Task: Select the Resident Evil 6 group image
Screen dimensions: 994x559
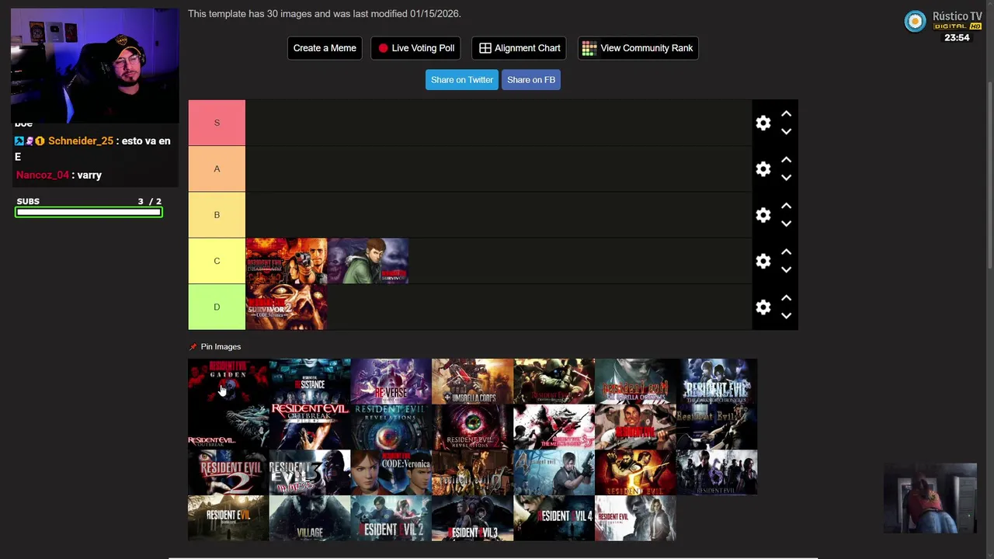Action: point(717,473)
